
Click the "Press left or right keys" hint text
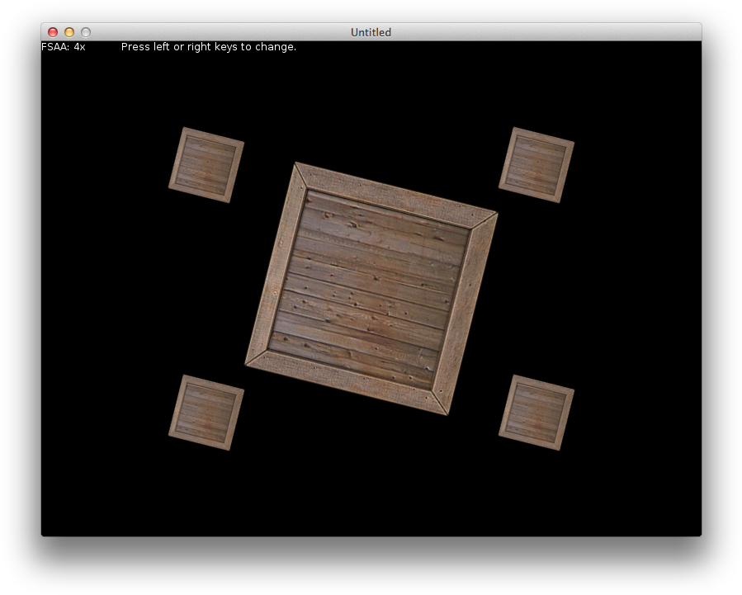(x=208, y=47)
